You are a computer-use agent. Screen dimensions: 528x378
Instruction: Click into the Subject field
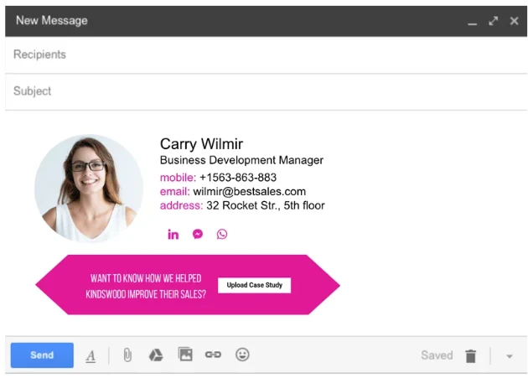pos(251,91)
